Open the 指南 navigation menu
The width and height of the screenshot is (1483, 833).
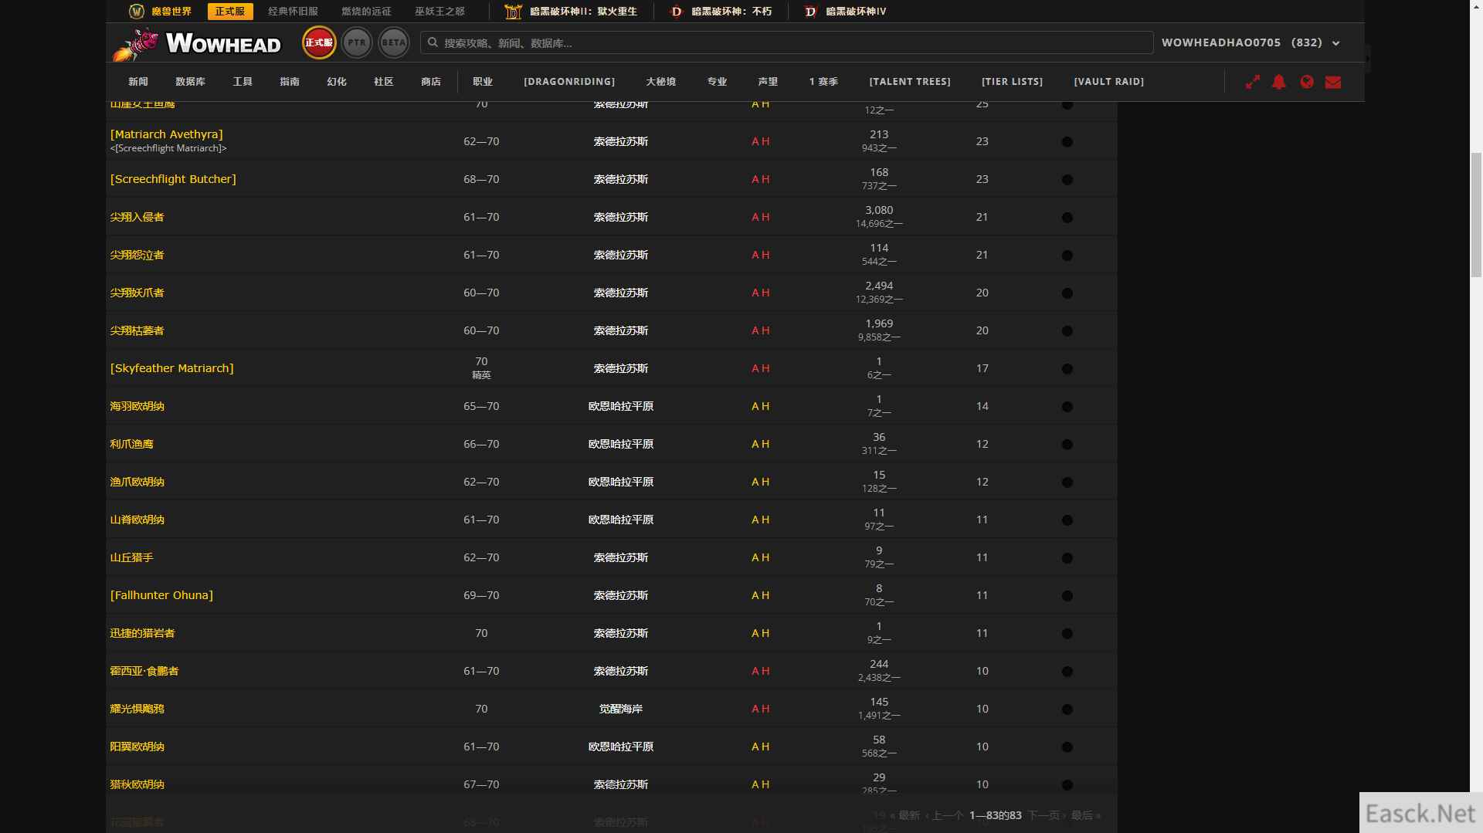coord(290,81)
